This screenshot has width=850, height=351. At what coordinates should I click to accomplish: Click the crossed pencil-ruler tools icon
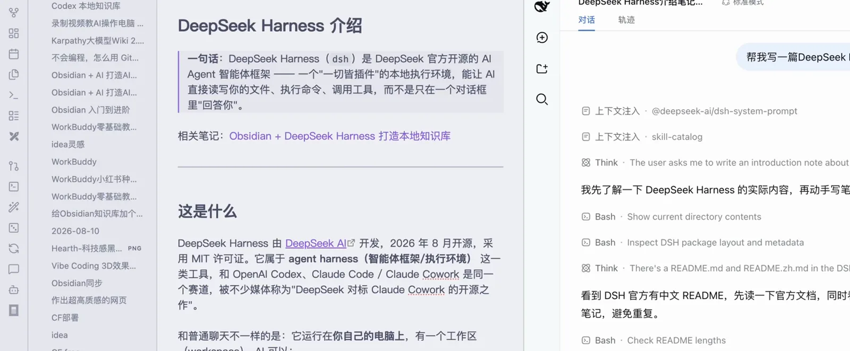click(x=14, y=136)
